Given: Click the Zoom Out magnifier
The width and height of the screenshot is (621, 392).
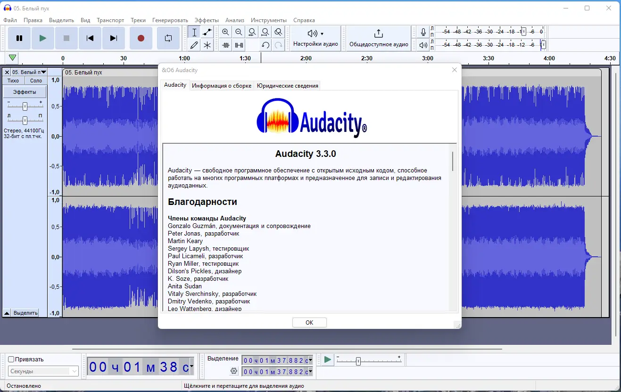Looking at the screenshot, I should point(239,32).
